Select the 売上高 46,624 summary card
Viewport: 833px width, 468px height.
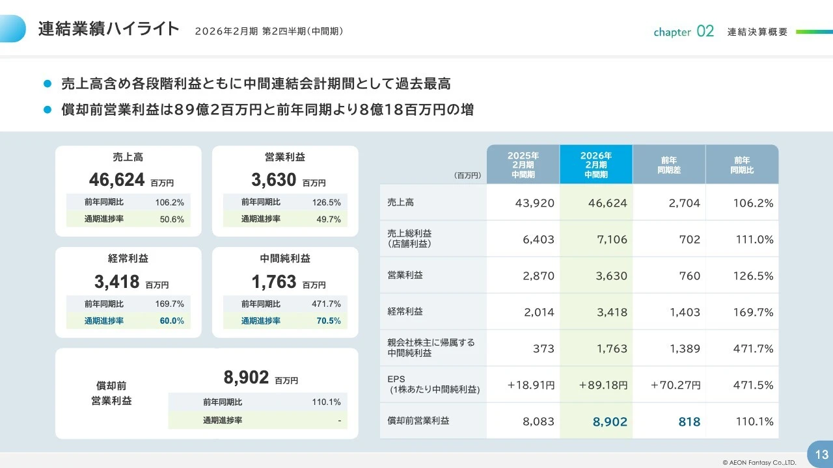click(x=128, y=190)
